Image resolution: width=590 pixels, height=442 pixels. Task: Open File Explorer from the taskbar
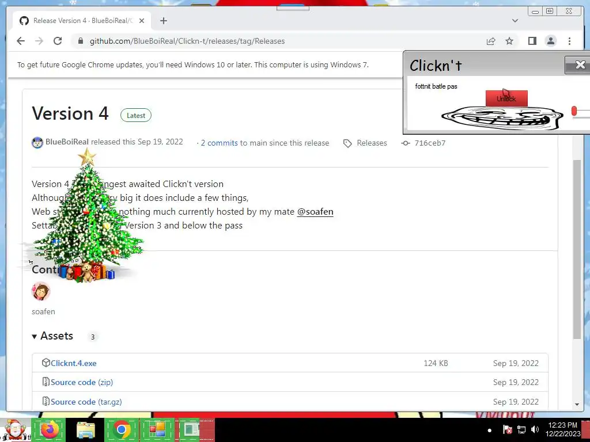(x=85, y=429)
